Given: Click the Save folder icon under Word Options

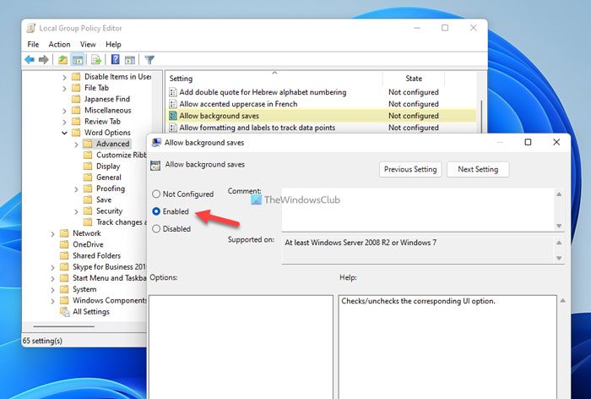Looking at the screenshot, I should (88, 199).
